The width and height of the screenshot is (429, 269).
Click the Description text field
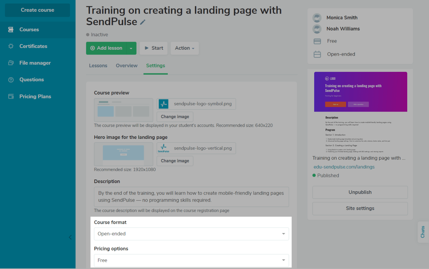click(191, 197)
